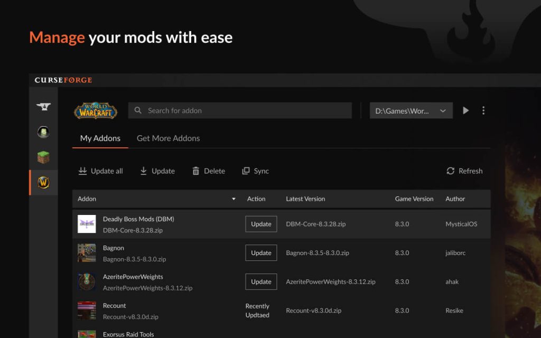This screenshot has width=541, height=338.
Task: Delete selected addon using Delete button
Action: tap(209, 171)
